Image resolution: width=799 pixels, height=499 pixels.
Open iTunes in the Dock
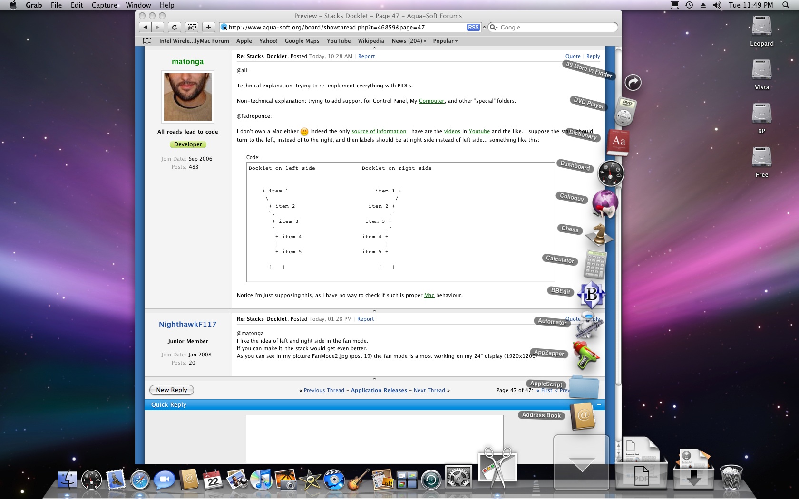pos(261,480)
